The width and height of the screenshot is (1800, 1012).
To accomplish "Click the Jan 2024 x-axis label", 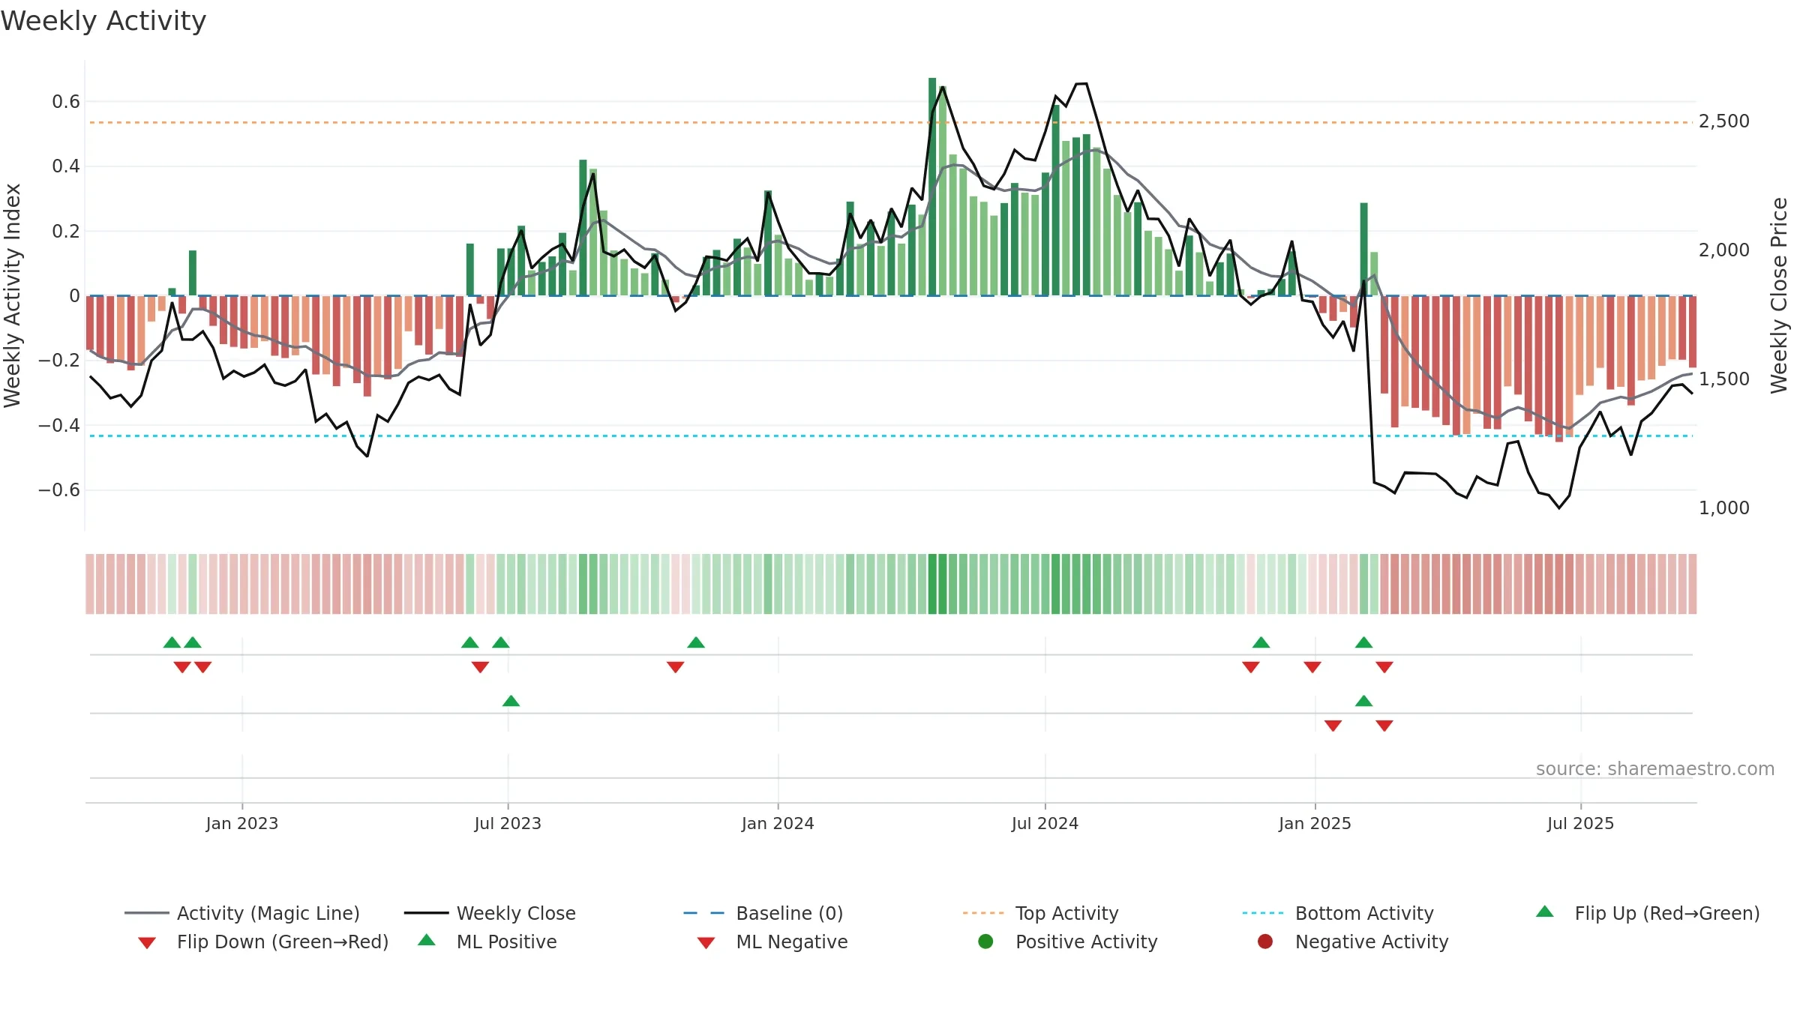I will click(x=778, y=824).
